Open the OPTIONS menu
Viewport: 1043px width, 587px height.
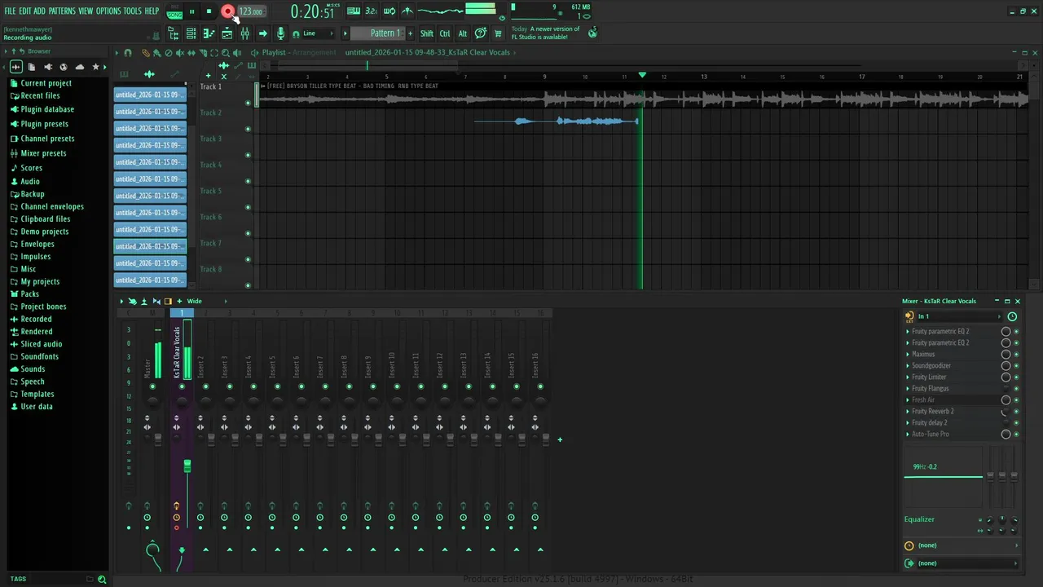pos(108,11)
